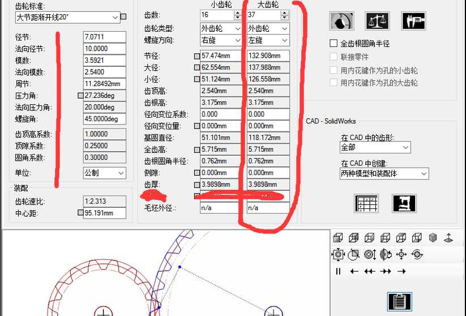
Task: Toggle the small box beside 侧隙 row
Action: pyautogui.click(x=196, y=173)
